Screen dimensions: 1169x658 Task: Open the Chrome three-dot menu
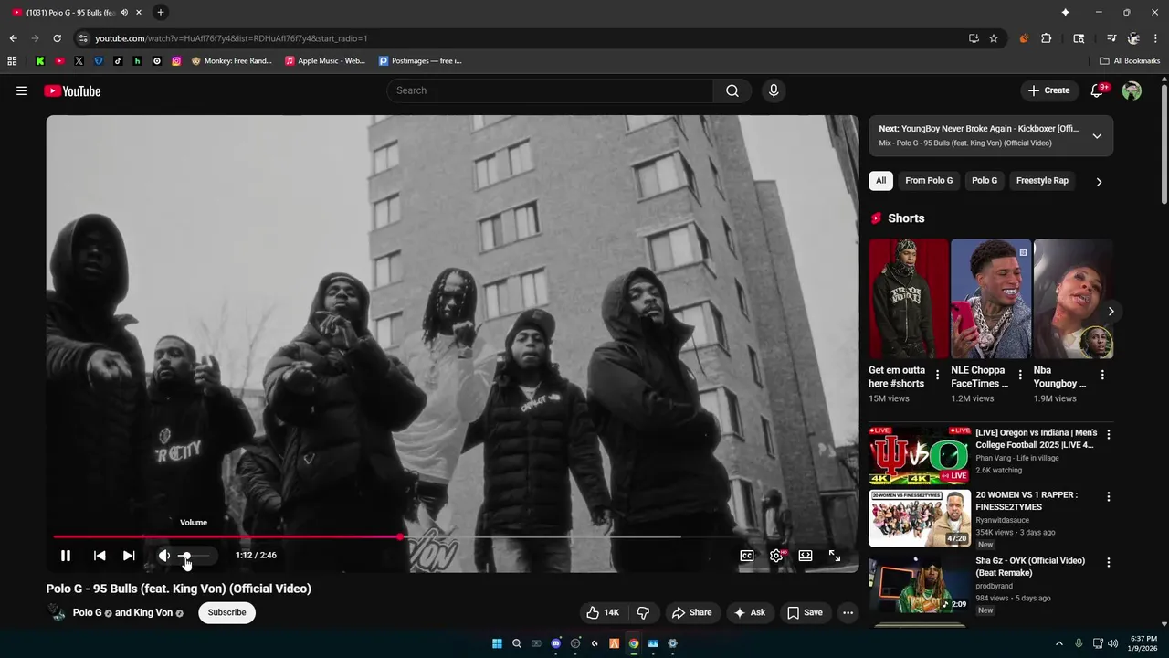pyautogui.click(x=1156, y=38)
